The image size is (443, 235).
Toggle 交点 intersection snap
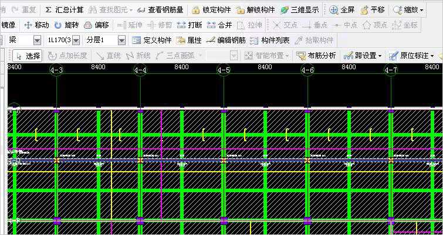285,25
